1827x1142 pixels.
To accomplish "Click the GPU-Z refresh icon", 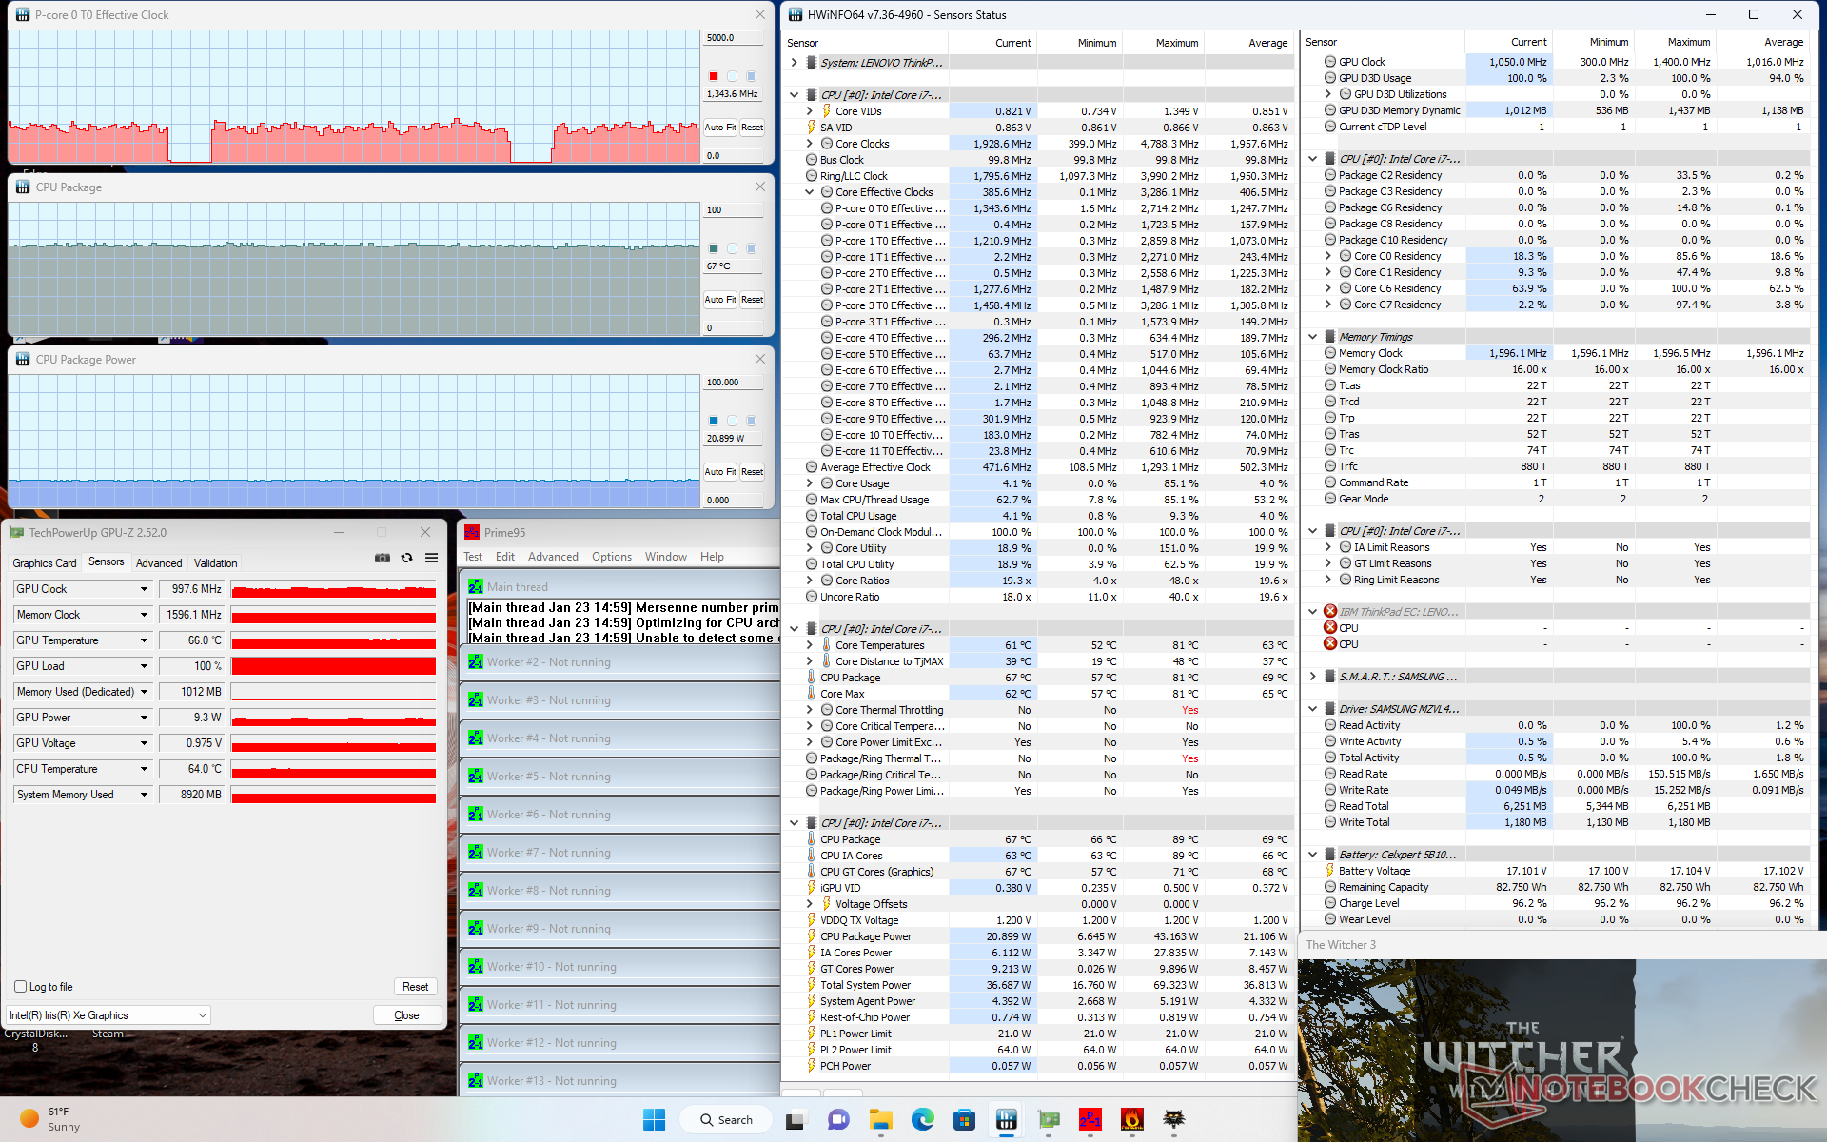I will pyautogui.click(x=406, y=558).
